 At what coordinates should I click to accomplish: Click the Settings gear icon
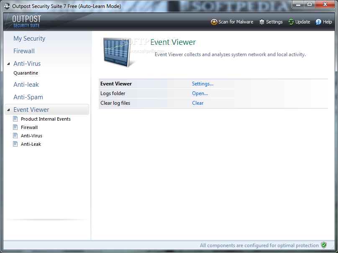coord(262,22)
